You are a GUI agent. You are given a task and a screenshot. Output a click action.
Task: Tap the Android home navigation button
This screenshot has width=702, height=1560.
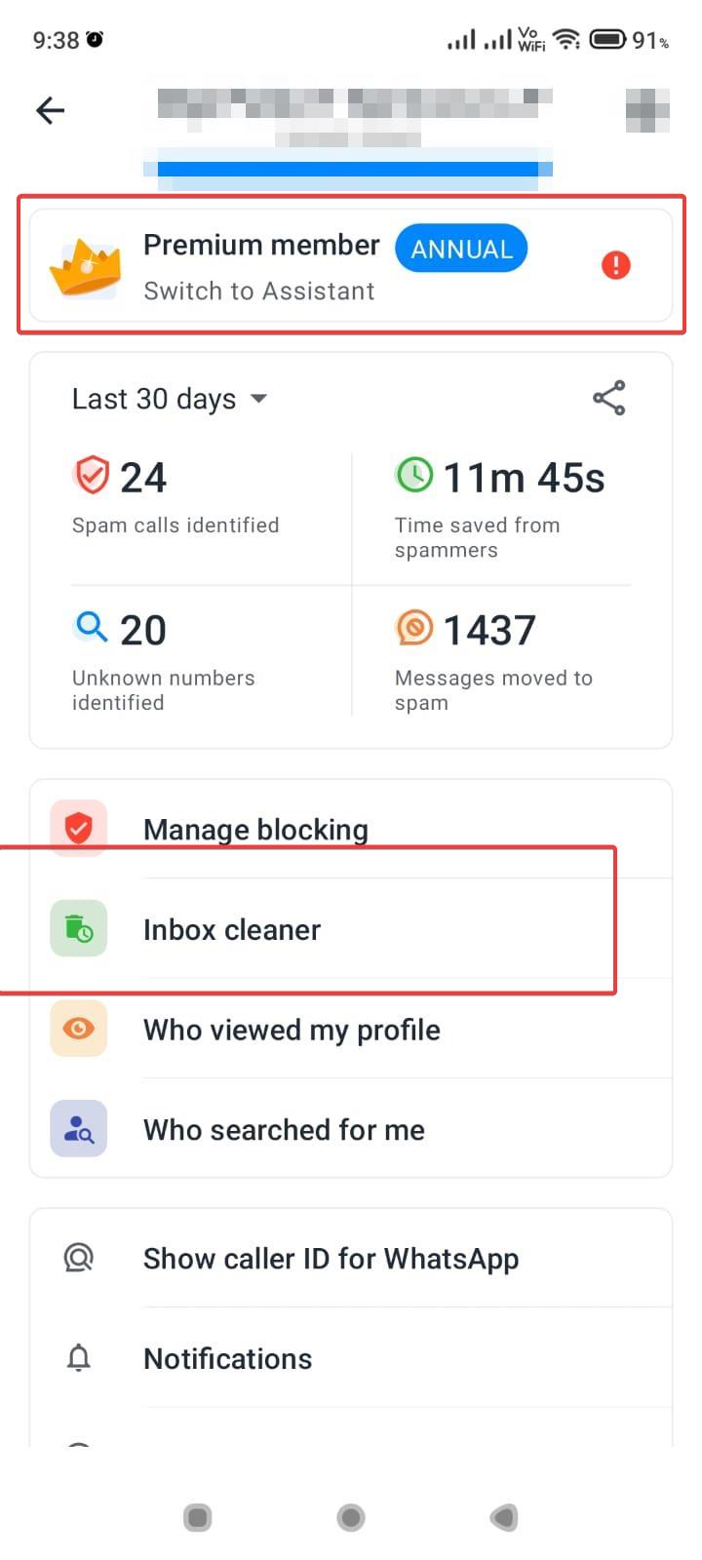[x=351, y=1517]
